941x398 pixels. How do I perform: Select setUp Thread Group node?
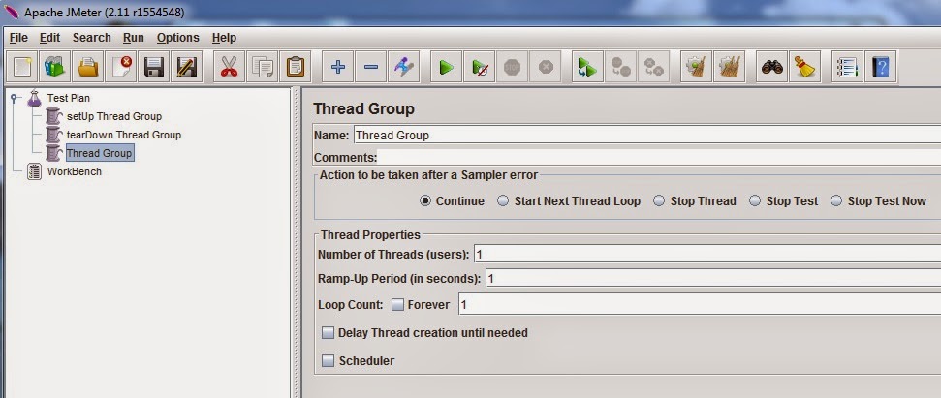tap(114, 116)
